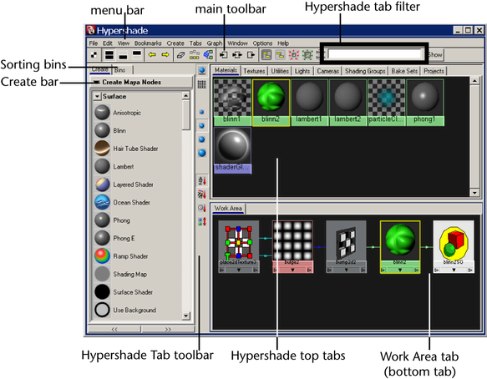Show output connections toolbar icon
The image size is (487, 379).
[x=251, y=55]
